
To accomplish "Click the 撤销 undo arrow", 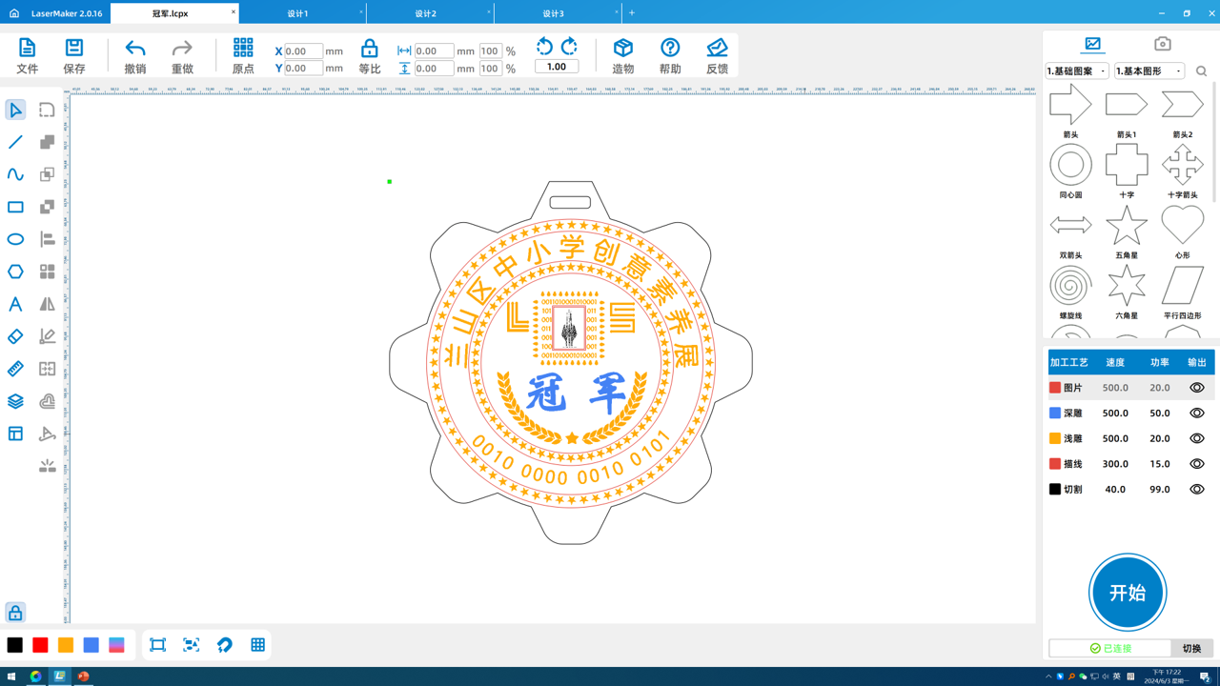I will pos(135,49).
